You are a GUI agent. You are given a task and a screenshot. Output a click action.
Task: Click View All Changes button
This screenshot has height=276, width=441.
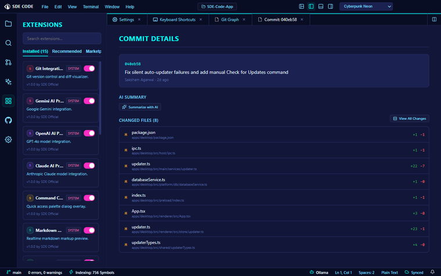click(409, 119)
